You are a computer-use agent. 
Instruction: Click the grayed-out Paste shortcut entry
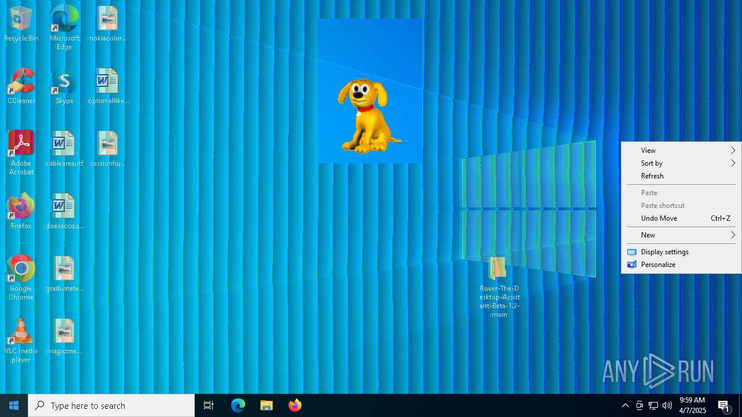681,206
